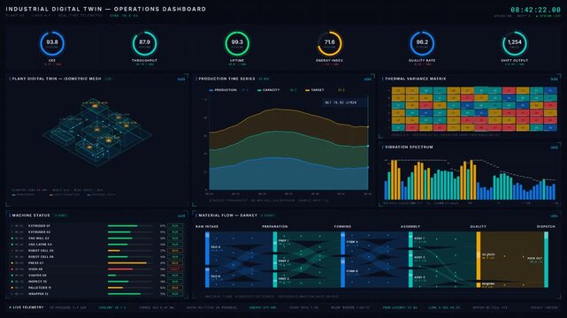Click the Inspect 10 status badge

click(175, 282)
